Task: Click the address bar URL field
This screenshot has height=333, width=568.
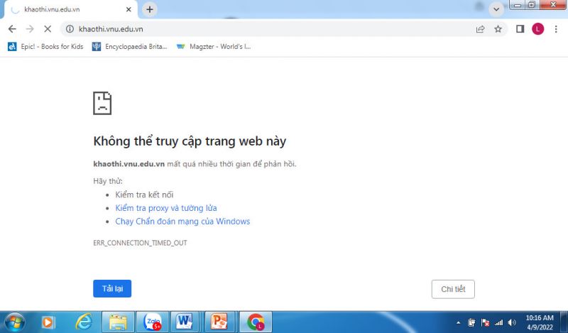Action: click(270, 29)
